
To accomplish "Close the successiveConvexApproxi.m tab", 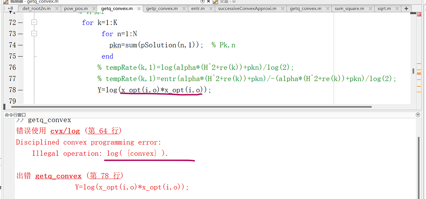I will (x=282, y=9).
